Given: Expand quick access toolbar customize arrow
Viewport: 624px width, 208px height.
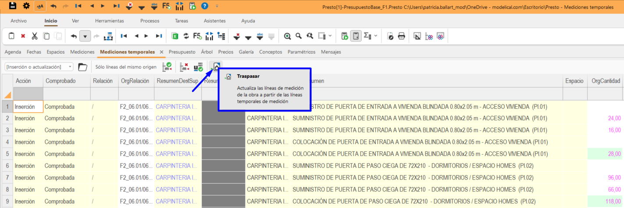Looking at the screenshot, I should [x=217, y=6].
